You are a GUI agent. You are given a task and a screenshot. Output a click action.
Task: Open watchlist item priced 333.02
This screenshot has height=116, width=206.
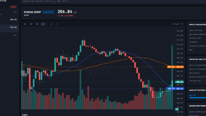10,27
